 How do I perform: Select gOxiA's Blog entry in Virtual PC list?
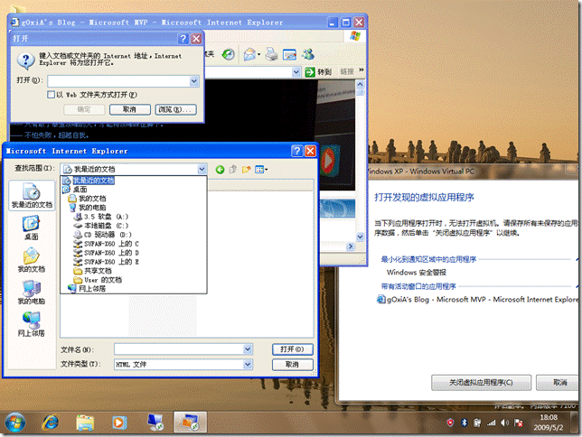(478, 300)
